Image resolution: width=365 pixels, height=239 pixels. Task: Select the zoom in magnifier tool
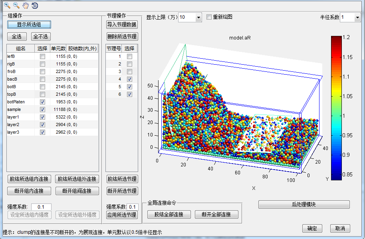click(7, 6)
